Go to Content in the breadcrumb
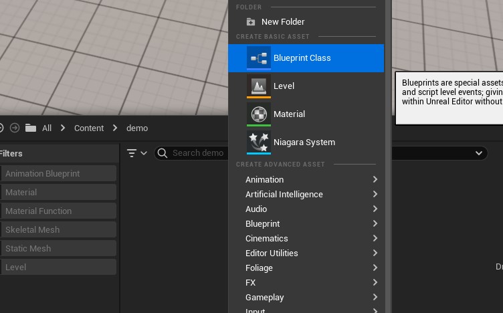The width and height of the screenshot is (503, 313). (89, 128)
